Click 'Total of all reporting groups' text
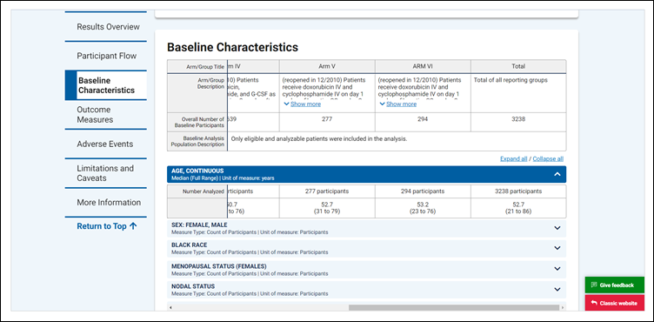 511,80
